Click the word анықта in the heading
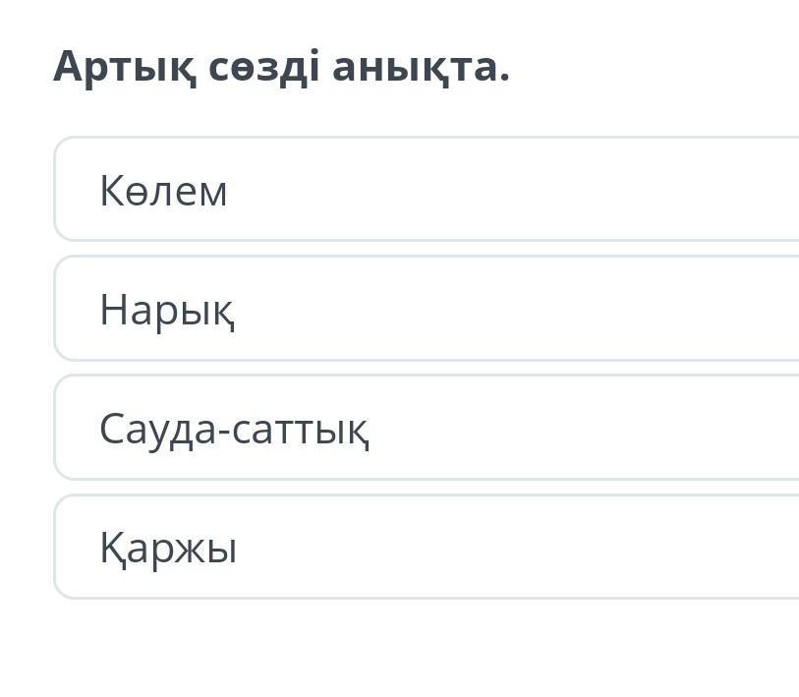The height and width of the screenshot is (697, 799). (x=421, y=67)
